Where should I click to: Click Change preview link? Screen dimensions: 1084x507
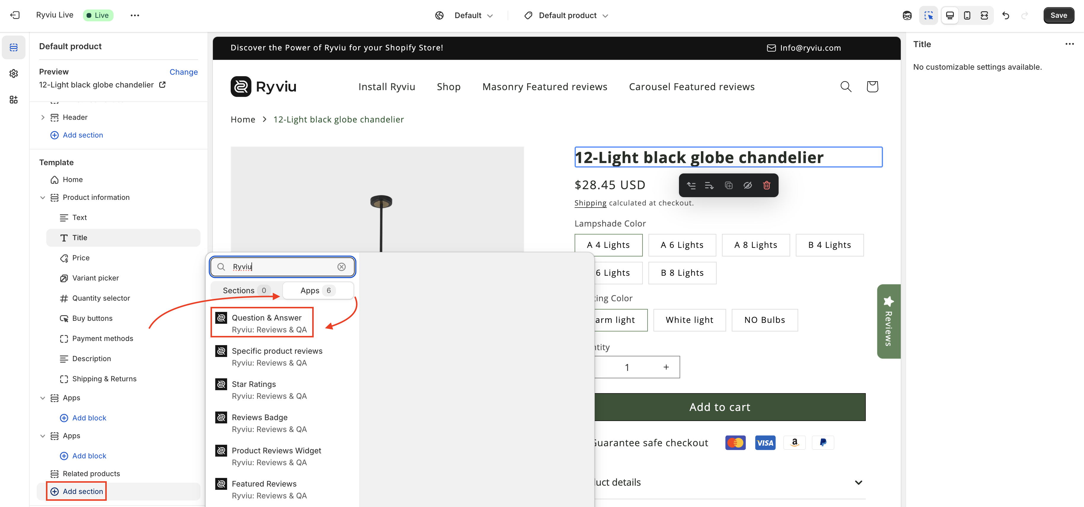pyautogui.click(x=184, y=72)
